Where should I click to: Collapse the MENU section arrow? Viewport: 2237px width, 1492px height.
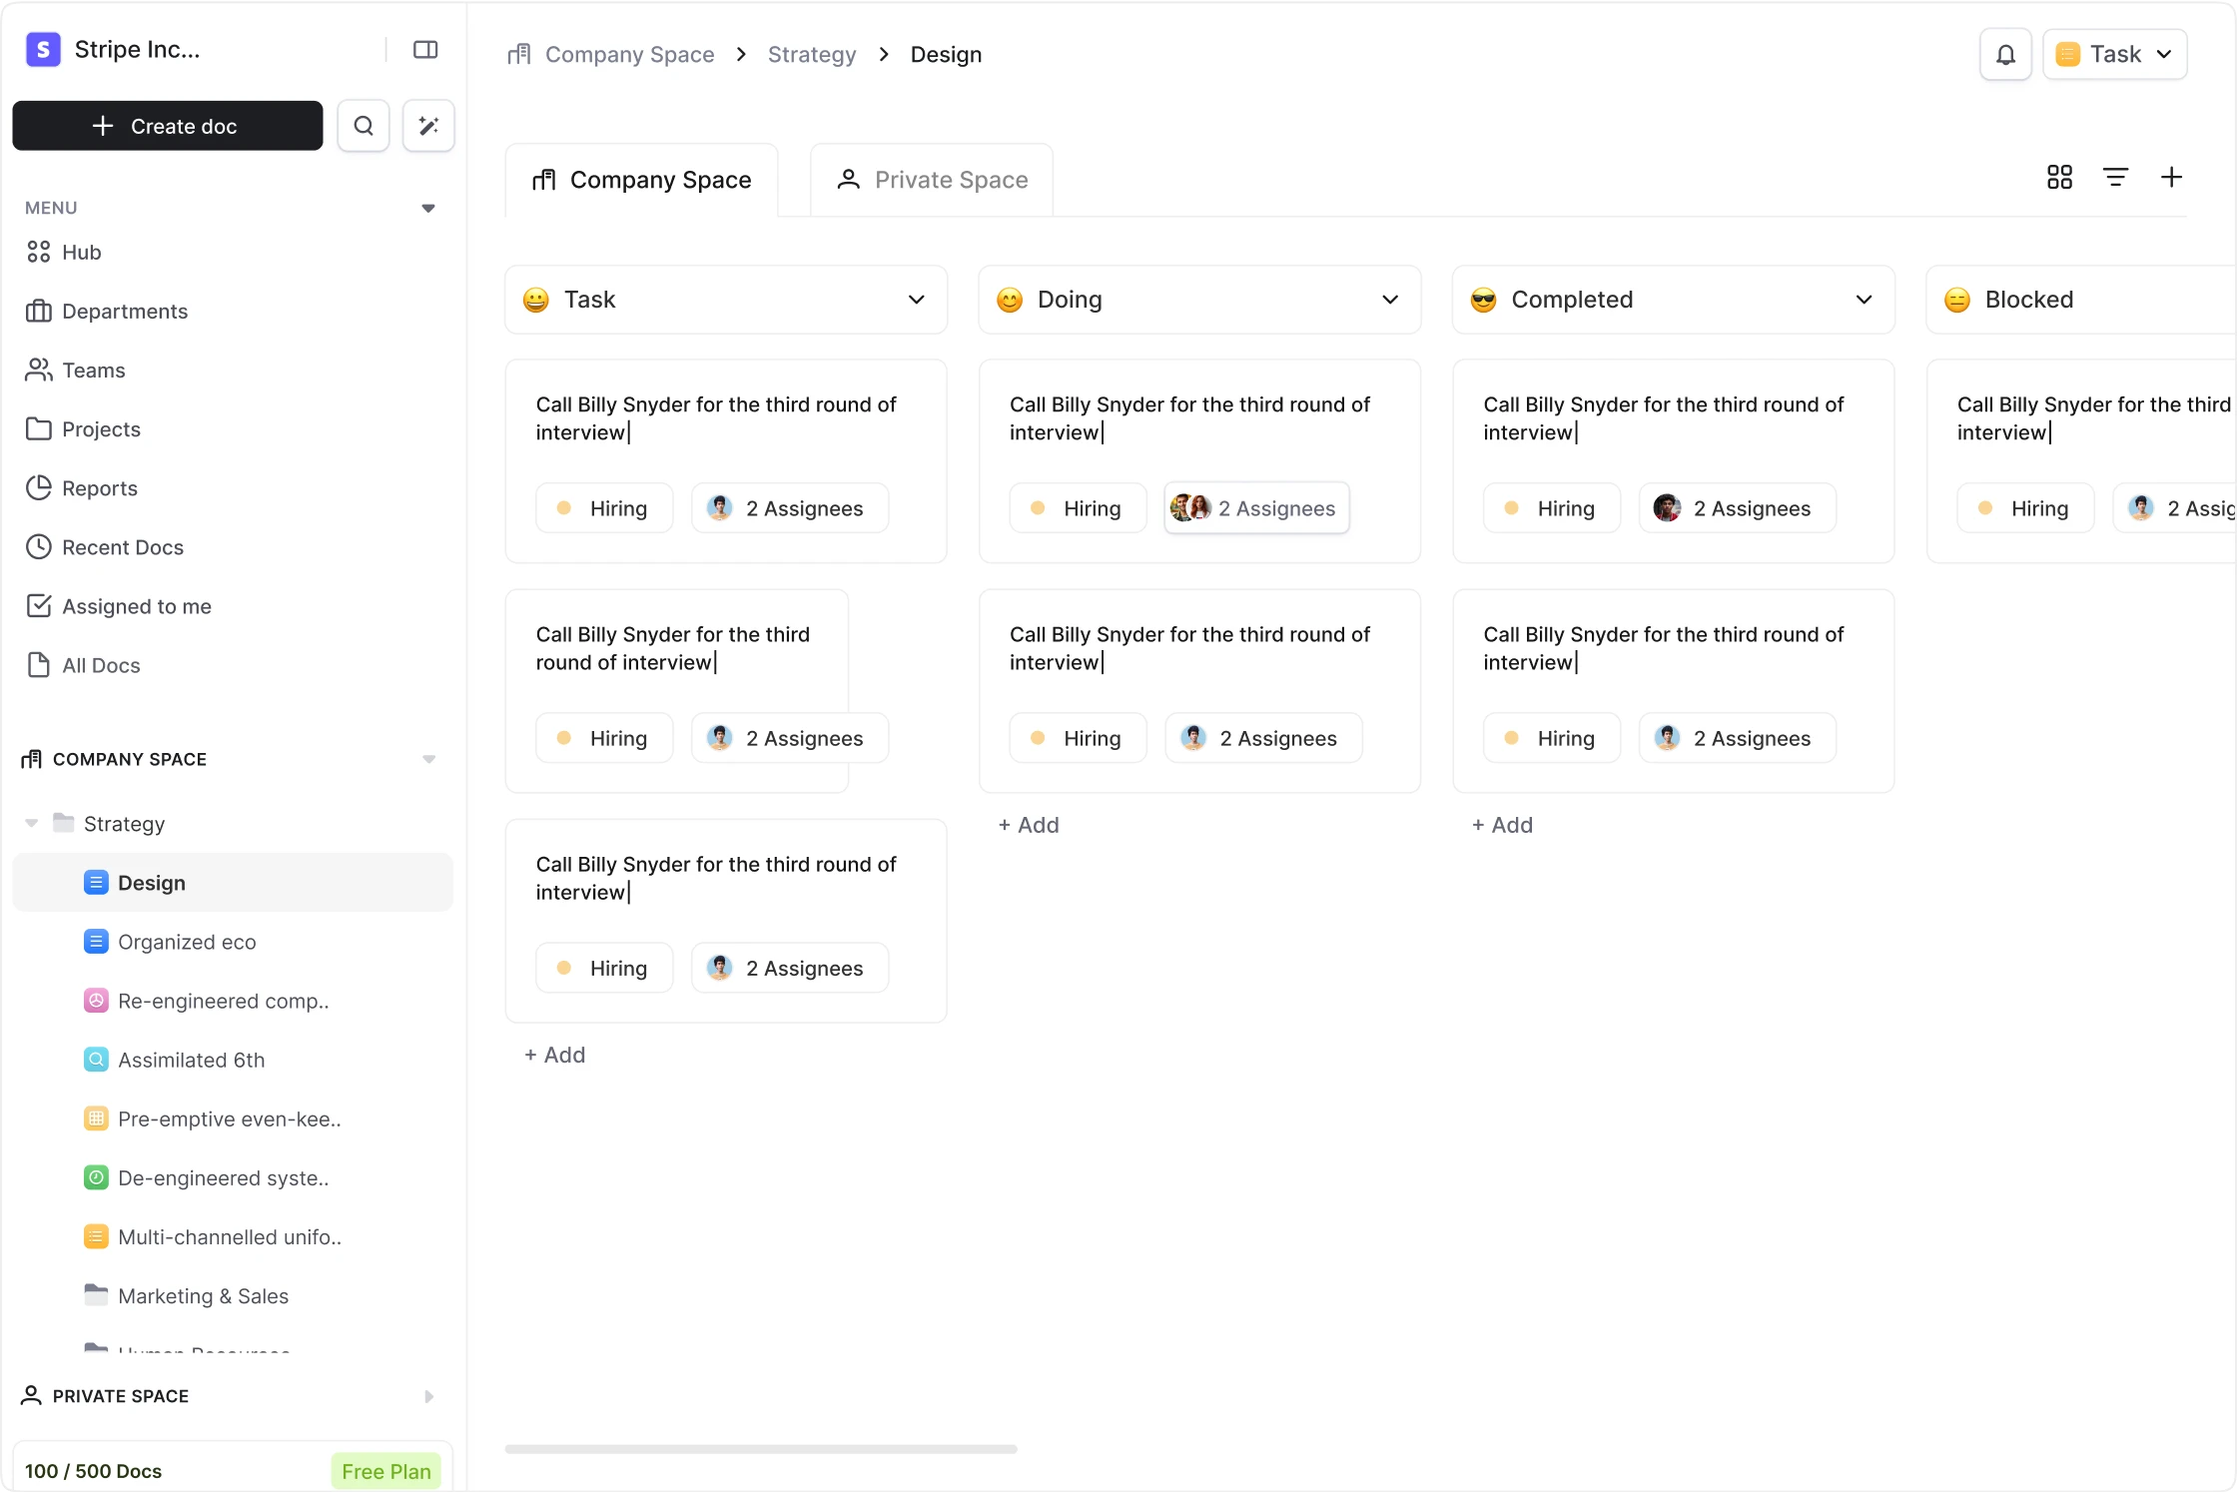(428, 208)
